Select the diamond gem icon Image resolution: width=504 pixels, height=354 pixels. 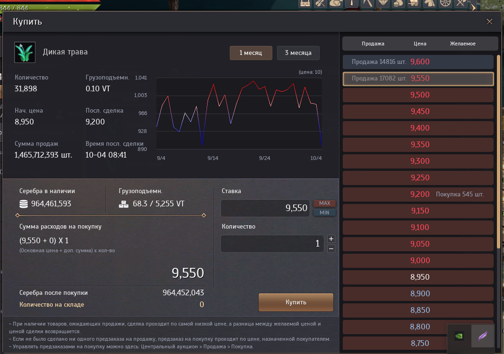382,3
